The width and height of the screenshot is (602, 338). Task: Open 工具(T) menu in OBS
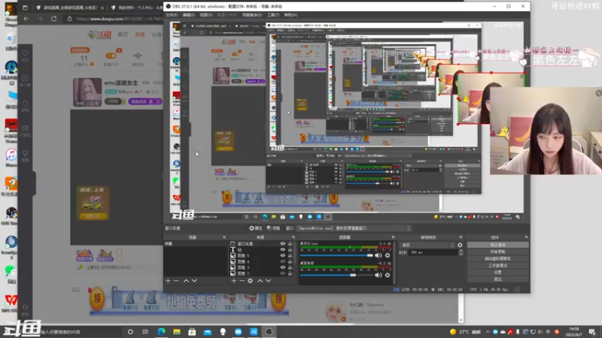click(273, 15)
